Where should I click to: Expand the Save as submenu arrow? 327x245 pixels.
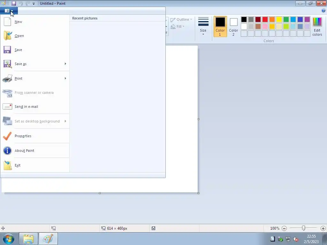pyautogui.click(x=65, y=64)
